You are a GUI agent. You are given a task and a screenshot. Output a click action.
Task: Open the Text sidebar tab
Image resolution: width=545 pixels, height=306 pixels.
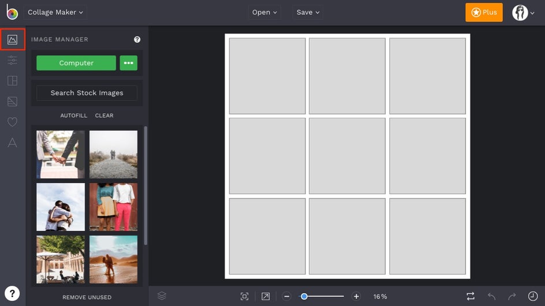click(13, 143)
